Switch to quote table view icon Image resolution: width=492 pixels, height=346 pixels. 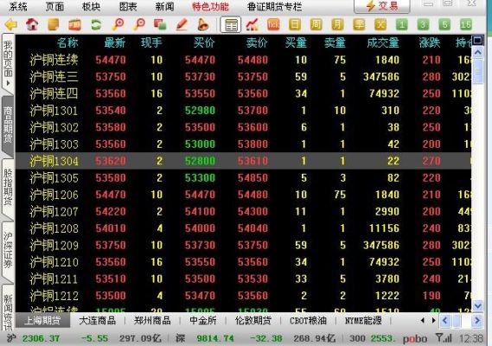click(x=231, y=25)
